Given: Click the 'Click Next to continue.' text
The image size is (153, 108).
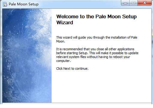Looking at the screenshot, I should point(72,69).
